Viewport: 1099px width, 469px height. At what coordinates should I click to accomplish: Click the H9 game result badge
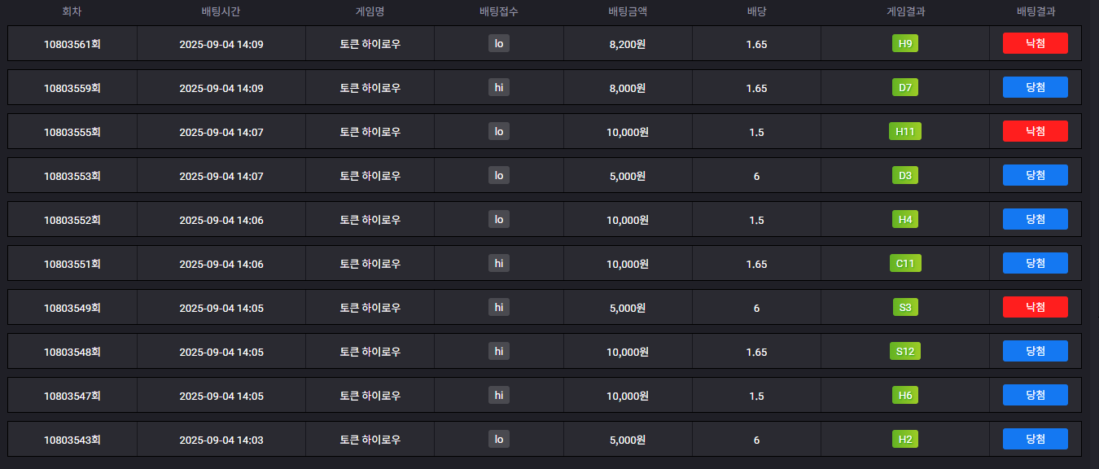pyautogui.click(x=905, y=43)
